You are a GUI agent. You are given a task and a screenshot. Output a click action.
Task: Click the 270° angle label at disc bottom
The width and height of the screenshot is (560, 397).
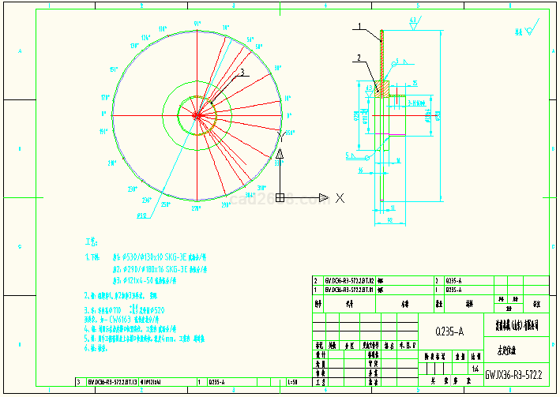[x=197, y=209]
